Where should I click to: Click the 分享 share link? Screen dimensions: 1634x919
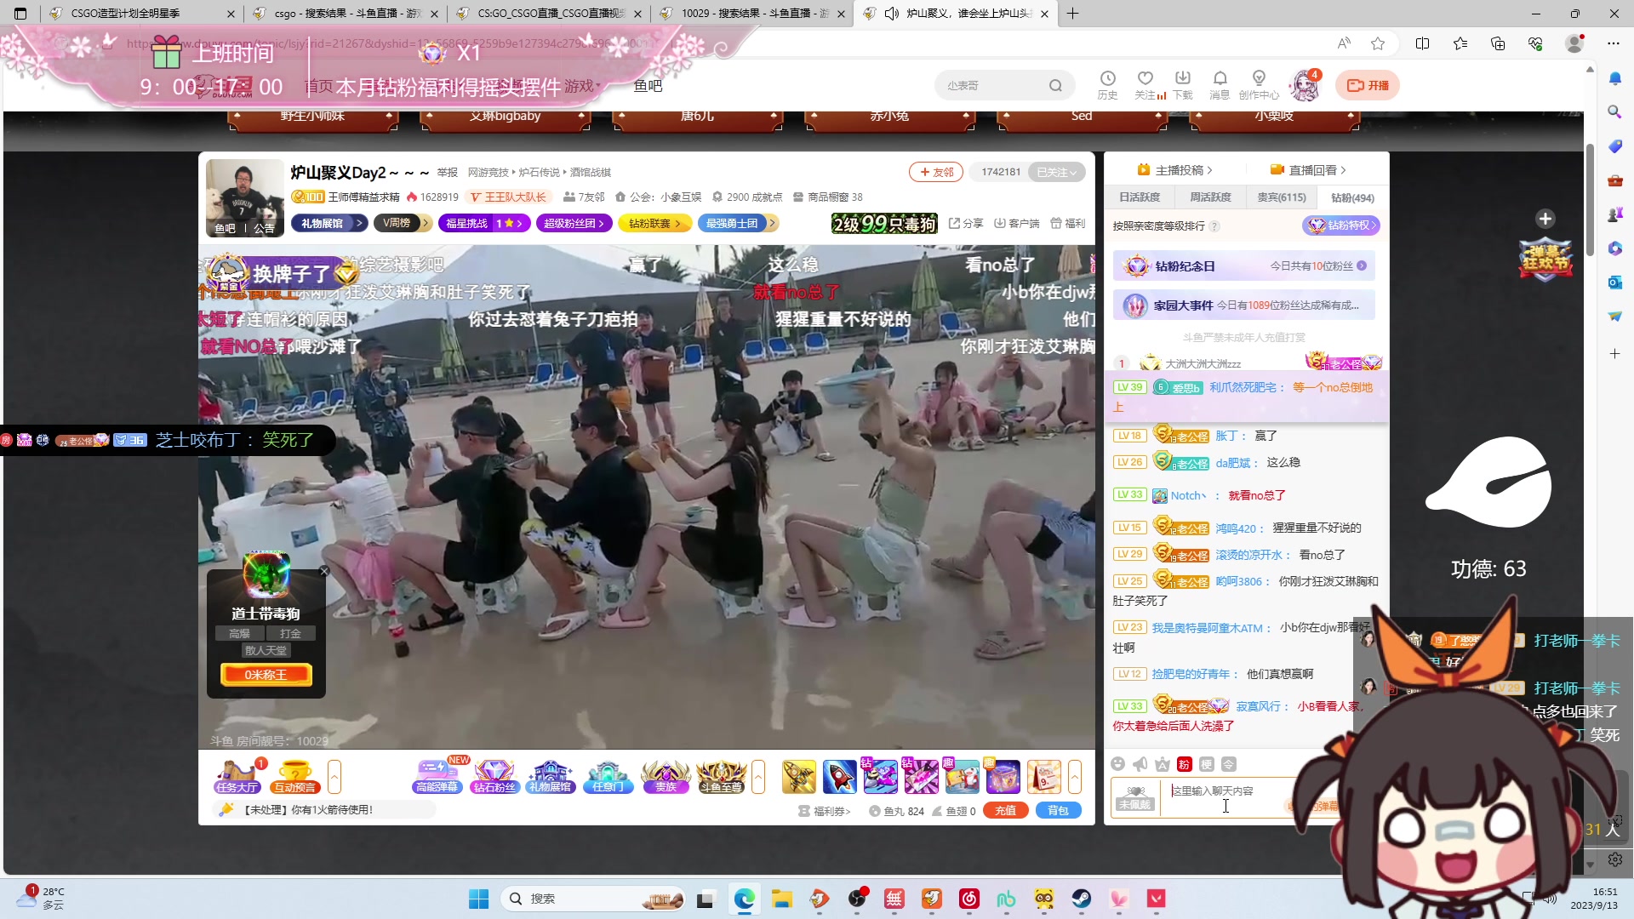pyautogui.click(x=966, y=223)
